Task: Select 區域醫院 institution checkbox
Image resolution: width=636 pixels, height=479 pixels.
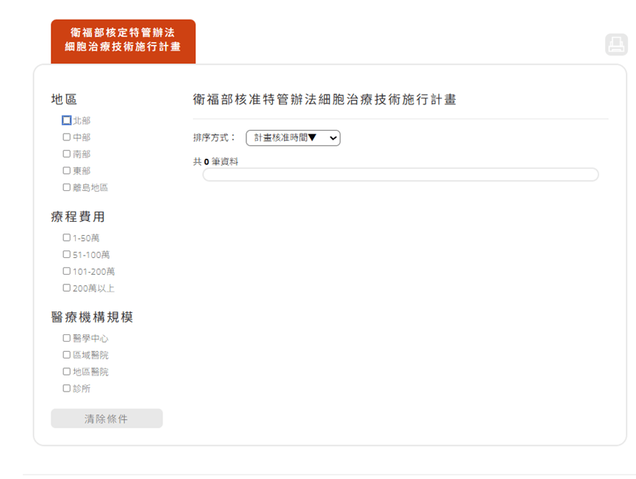Action: pyautogui.click(x=66, y=355)
